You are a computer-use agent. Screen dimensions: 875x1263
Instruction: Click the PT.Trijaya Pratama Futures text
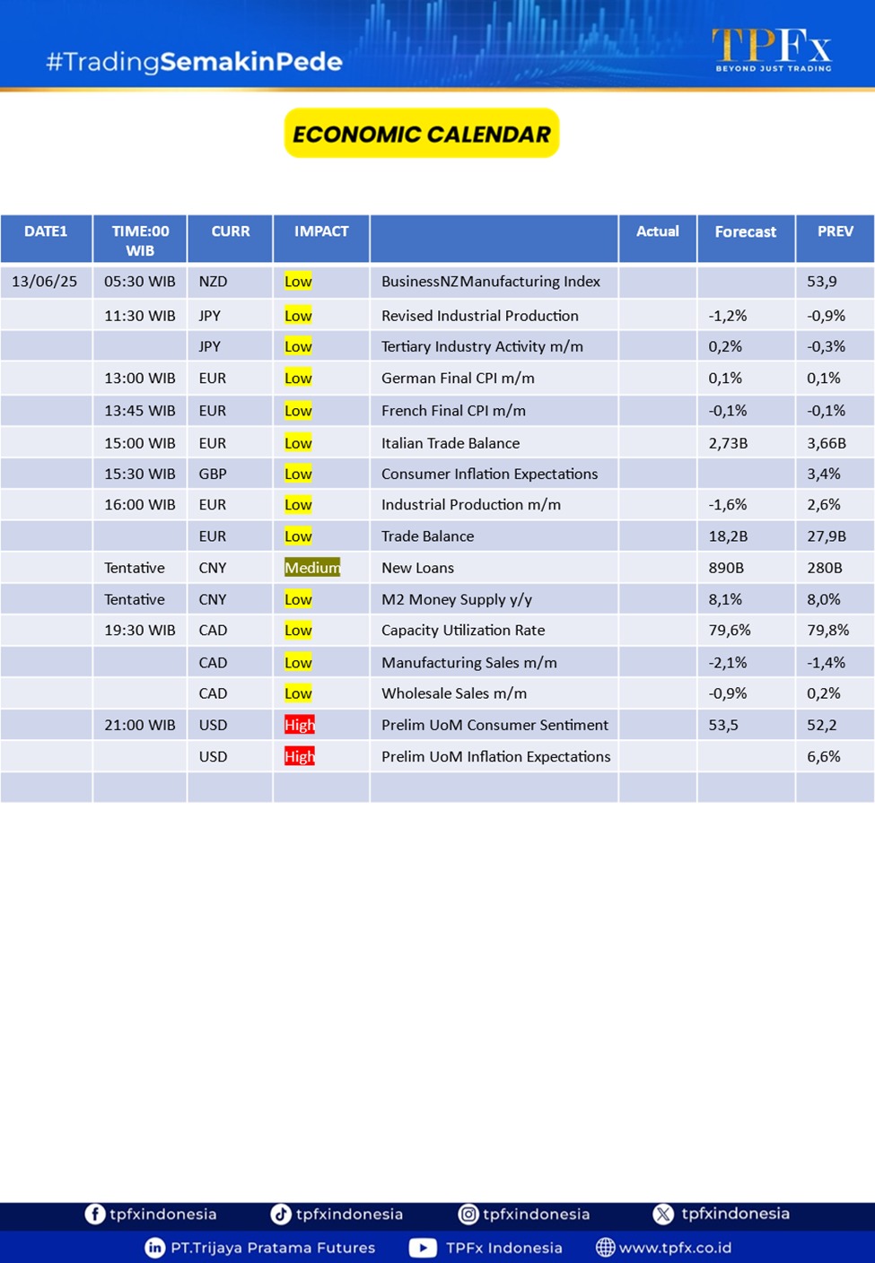point(273,1248)
